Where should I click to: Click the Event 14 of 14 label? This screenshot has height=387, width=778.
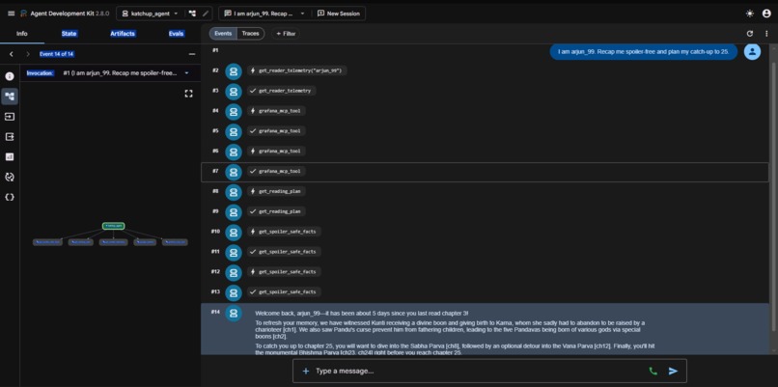(x=57, y=54)
